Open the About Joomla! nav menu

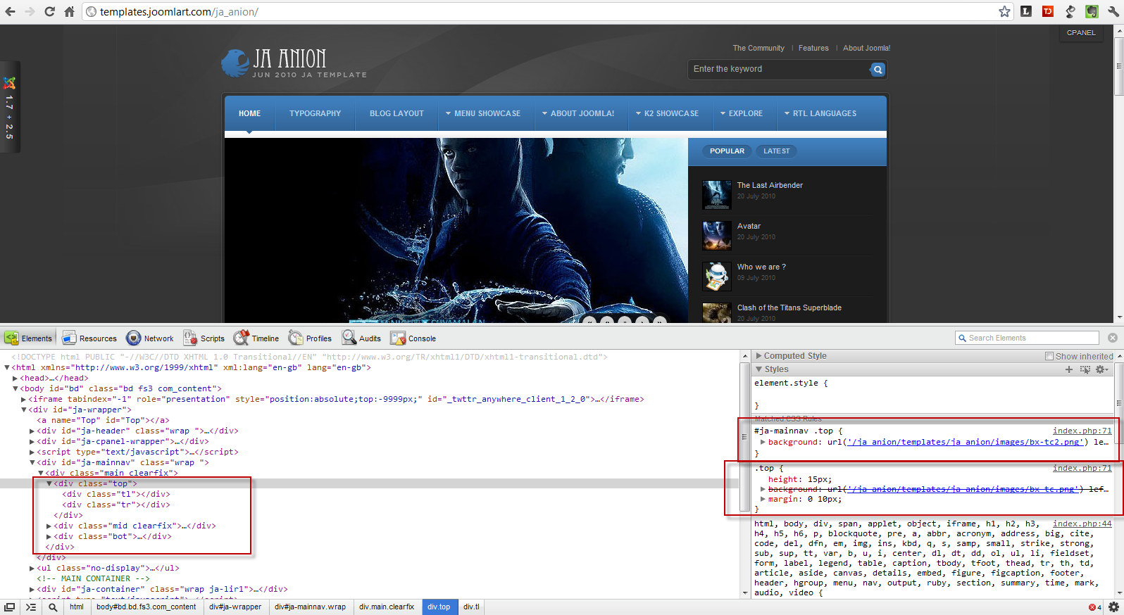[x=578, y=113]
